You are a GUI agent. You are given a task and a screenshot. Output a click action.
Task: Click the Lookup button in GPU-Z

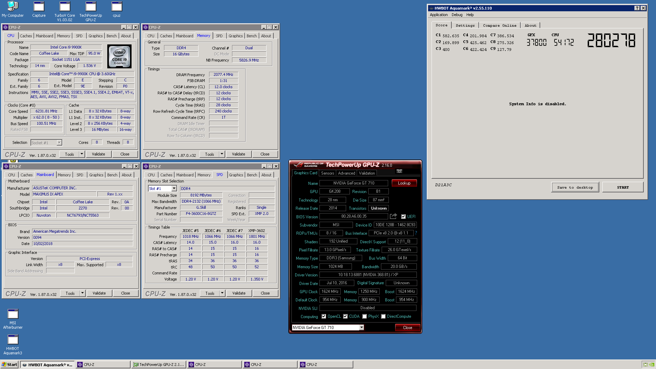pyautogui.click(x=404, y=183)
